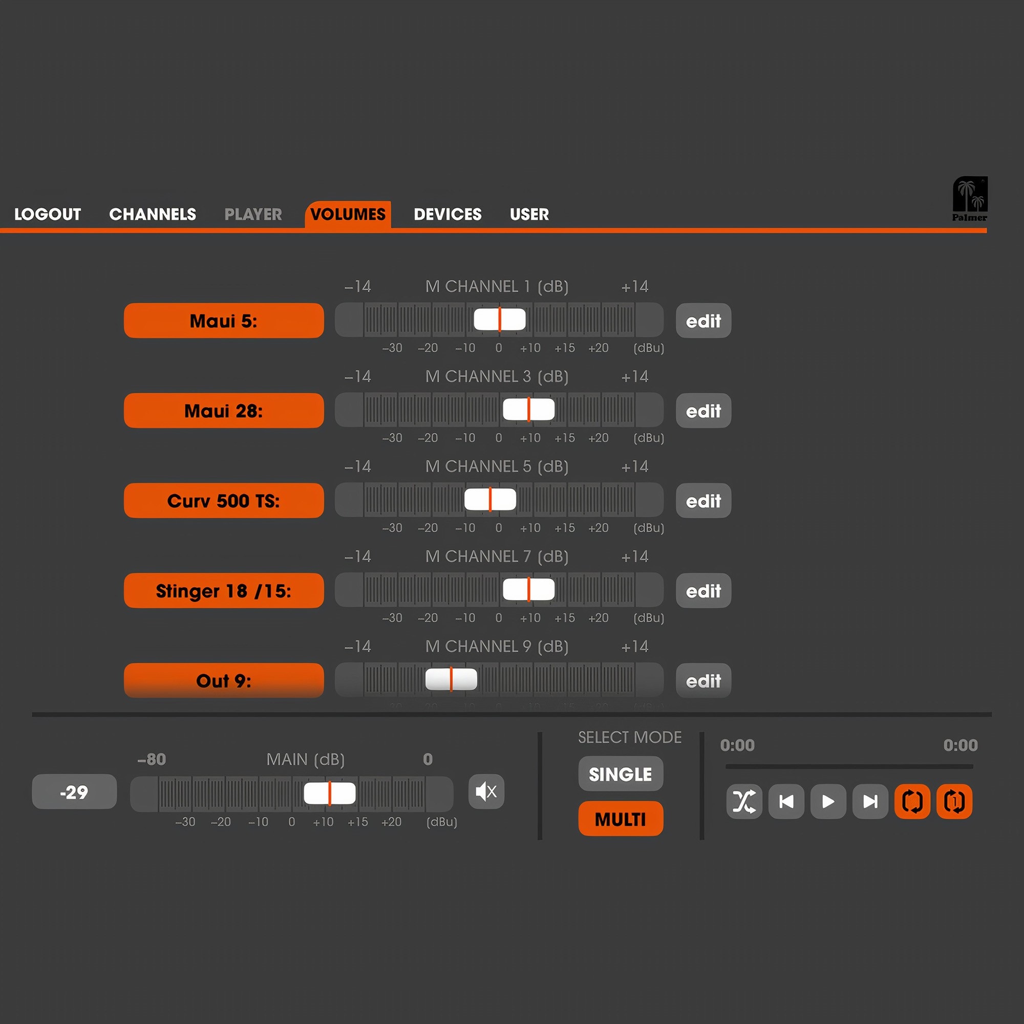Enable shuffle playback
Image resolution: width=1024 pixels, height=1024 pixels.
[x=743, y=801]
